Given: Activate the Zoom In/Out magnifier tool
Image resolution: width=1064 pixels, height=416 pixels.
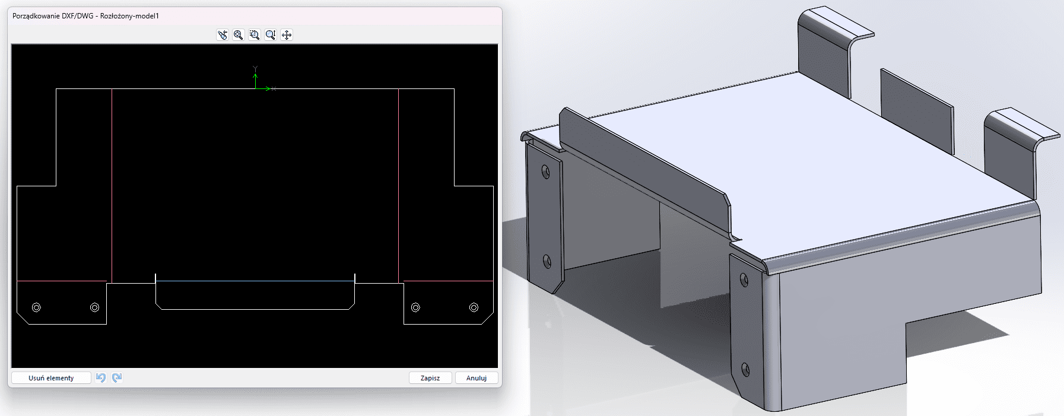Looking at the screenshot, I should coord(271,35).
